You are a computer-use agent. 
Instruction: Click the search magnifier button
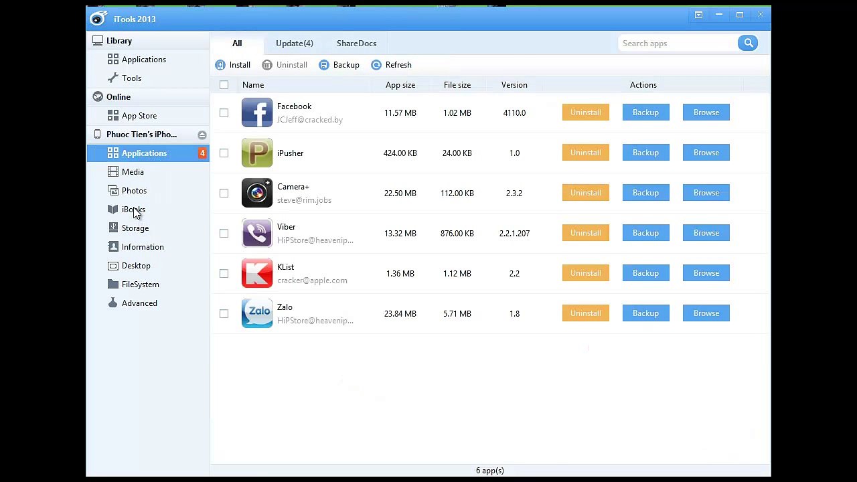click(x=748, y=44)
